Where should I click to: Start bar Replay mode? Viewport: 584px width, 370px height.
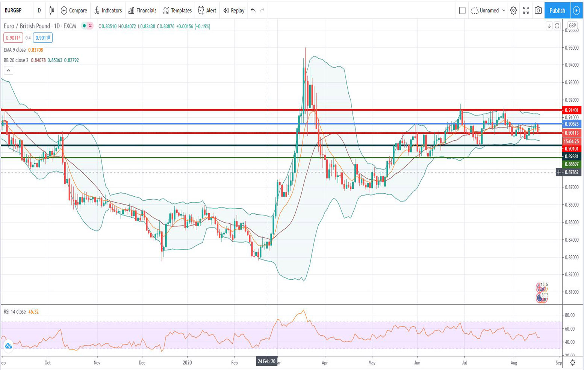click(x=233, y=11)
